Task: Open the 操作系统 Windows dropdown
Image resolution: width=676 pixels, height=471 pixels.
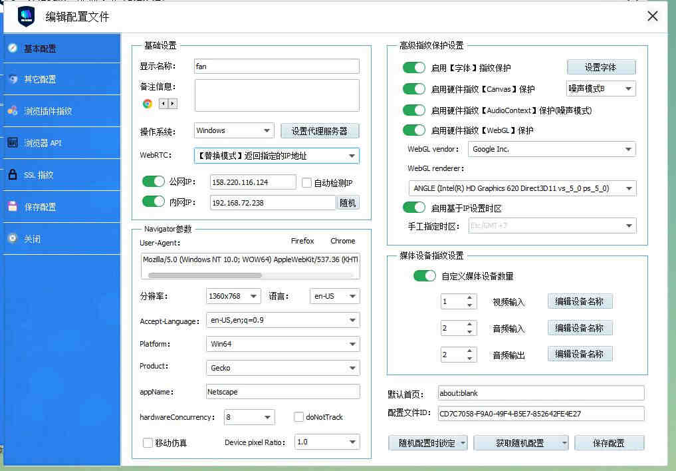Action: click(x=234, y=130)
